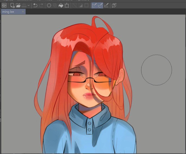Undo the last brush stroke

click(x=35, y=5)
